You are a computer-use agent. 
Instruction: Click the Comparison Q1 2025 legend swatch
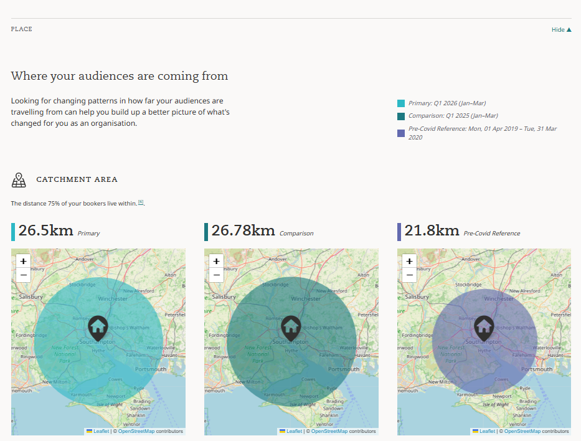click(x=401, y=116)
